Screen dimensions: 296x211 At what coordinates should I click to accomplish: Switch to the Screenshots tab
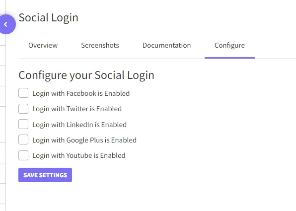tap(100, 45)
